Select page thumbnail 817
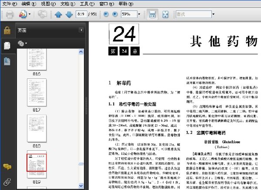The height and width of the screenshot is (190, 261). click(x=37, y=92)
